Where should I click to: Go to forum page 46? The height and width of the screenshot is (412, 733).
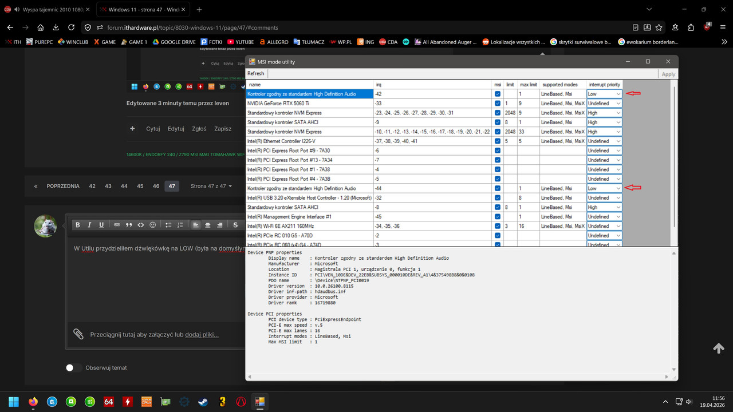[x=156, y=186]
